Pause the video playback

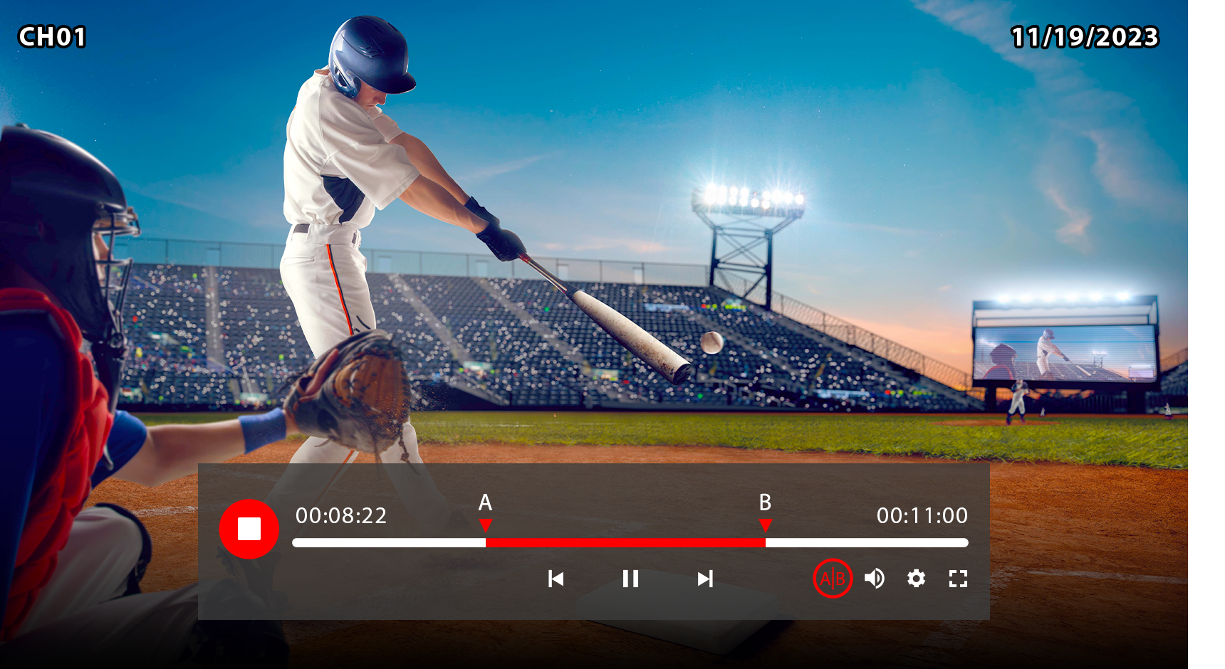[630, 579]
